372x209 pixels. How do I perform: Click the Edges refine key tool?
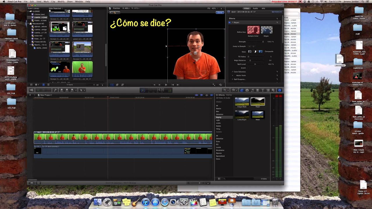point(267,30)
